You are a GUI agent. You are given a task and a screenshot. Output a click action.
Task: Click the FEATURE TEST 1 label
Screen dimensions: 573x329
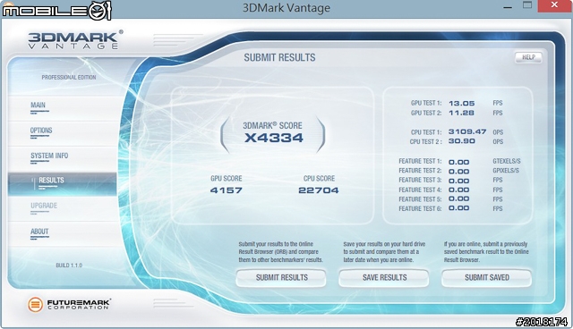click(x=420, y=161)
